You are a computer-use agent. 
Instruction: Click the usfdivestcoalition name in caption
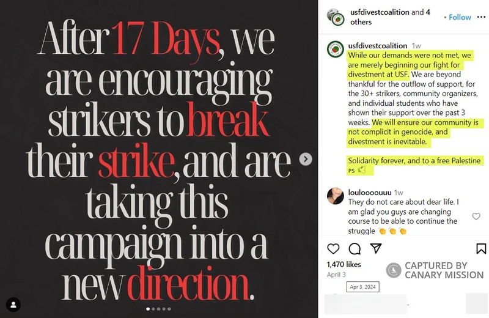pos(377,45)
